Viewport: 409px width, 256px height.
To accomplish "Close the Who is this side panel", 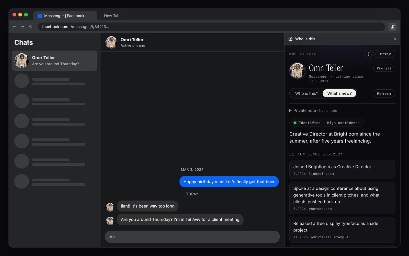I will coord(395,39).
